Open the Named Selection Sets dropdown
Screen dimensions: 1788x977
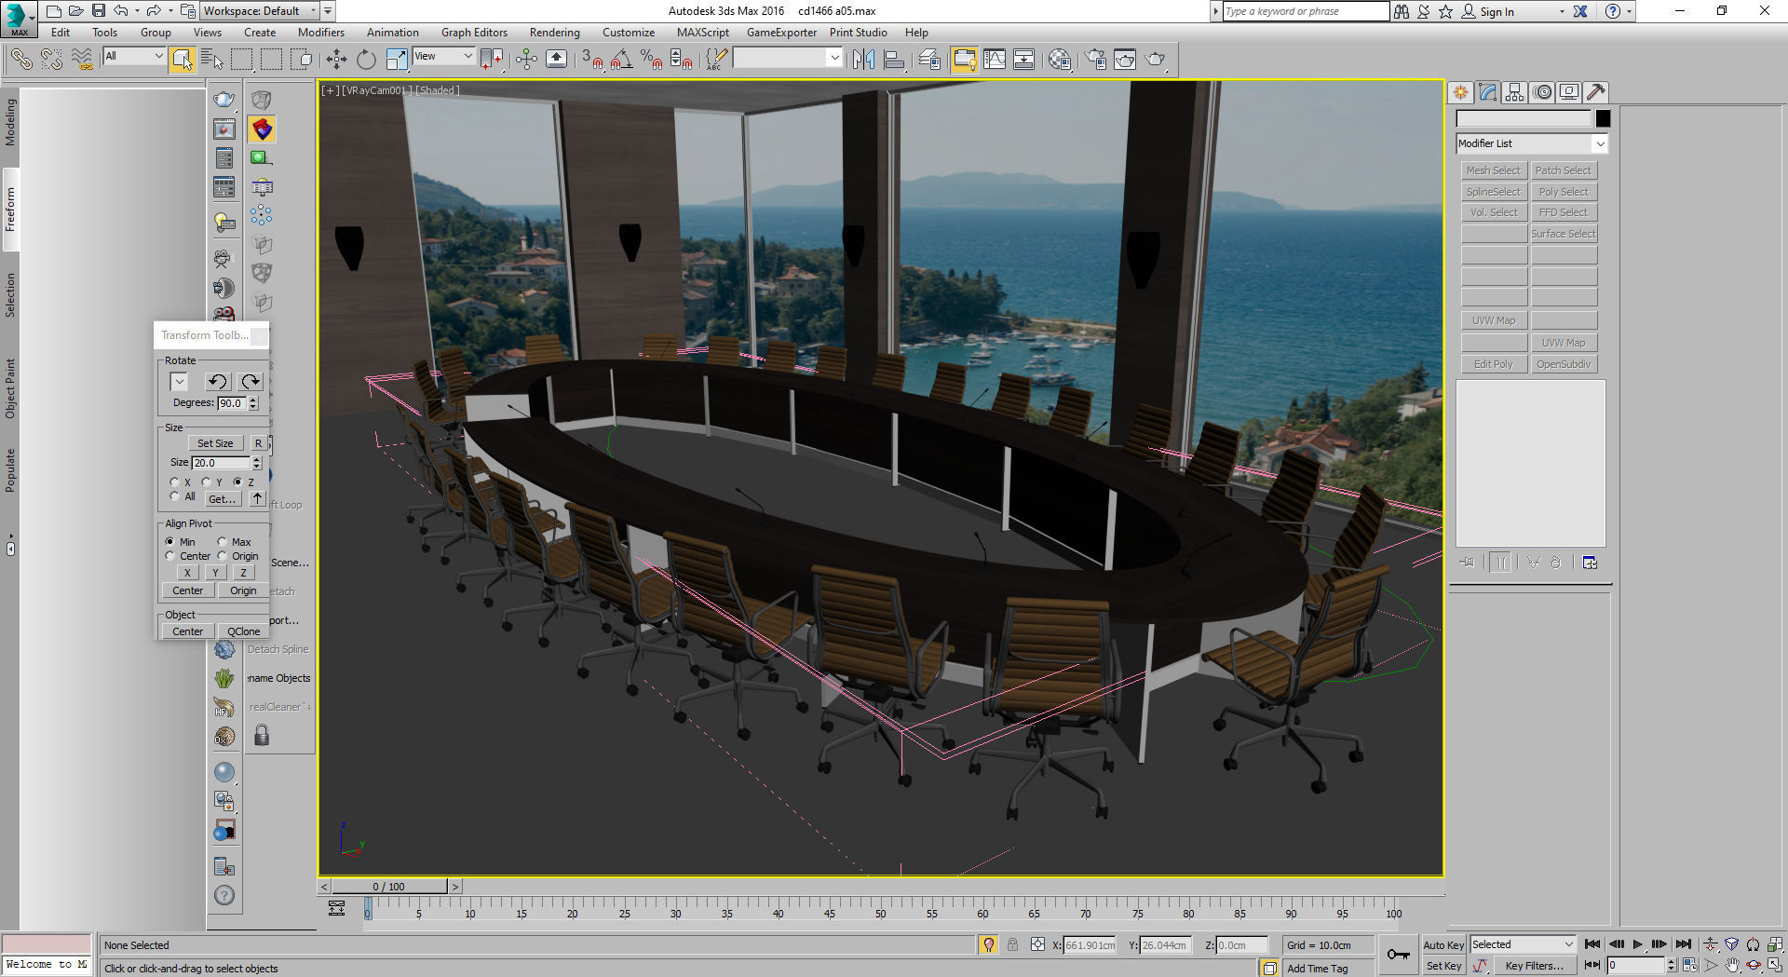coord(787,58)
